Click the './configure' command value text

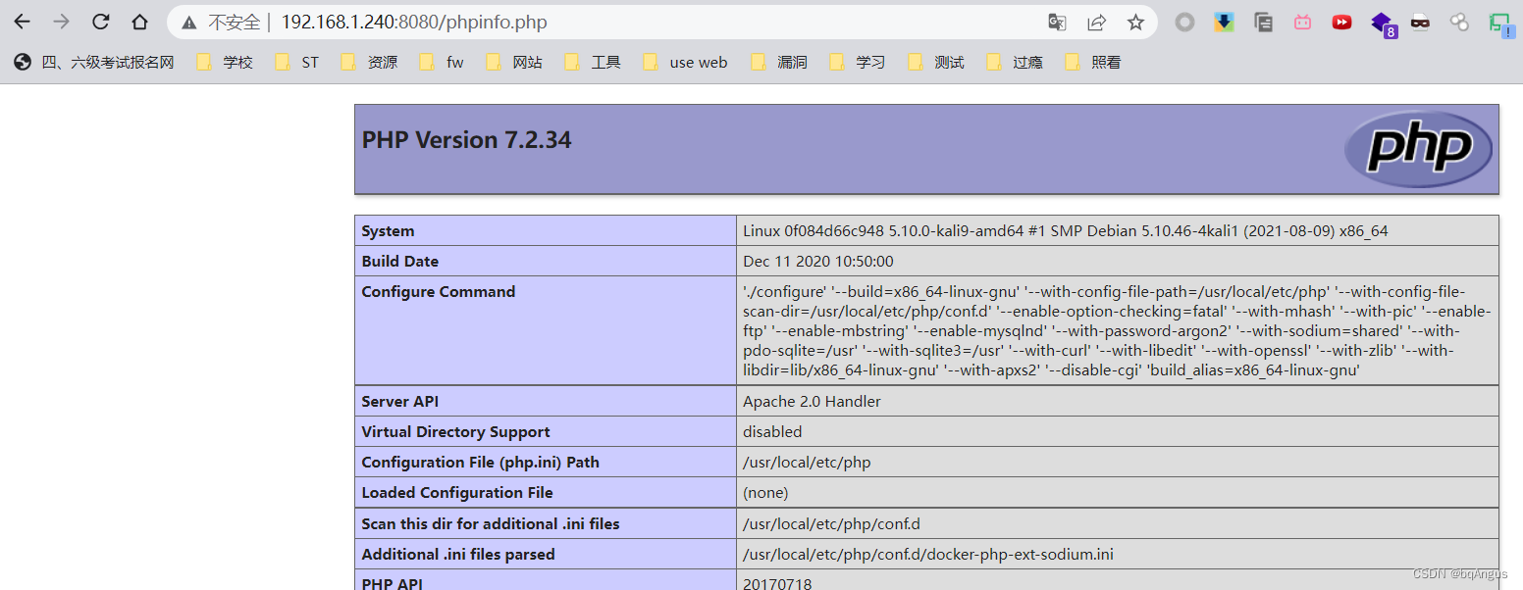pos(1117,331)
